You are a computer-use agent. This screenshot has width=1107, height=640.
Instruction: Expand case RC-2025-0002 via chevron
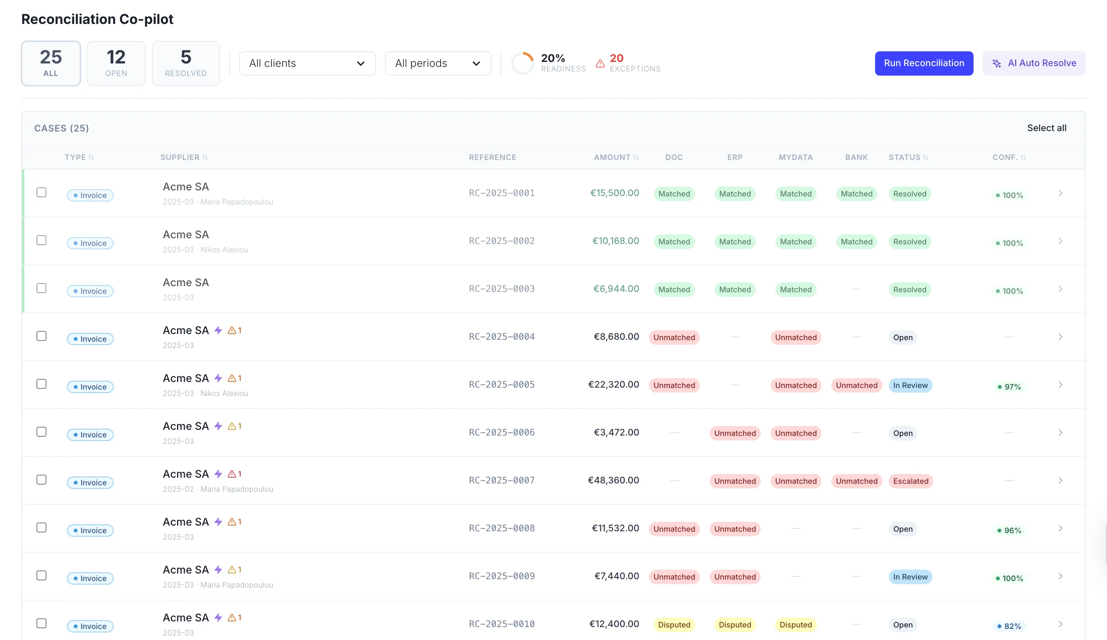click(x=1060, y=241)
